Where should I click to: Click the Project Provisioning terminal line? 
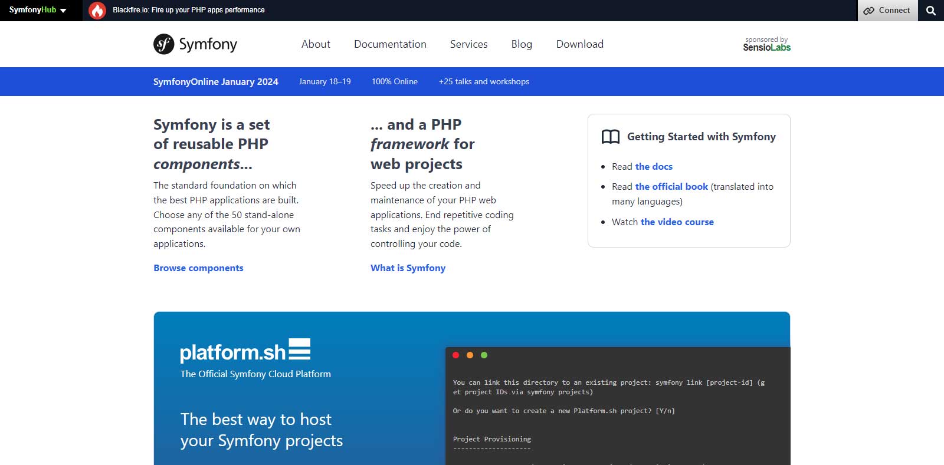tap(492, 439)
